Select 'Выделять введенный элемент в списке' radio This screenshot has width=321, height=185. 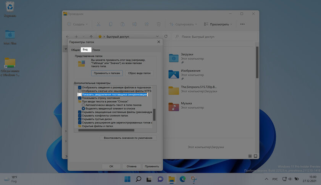pyautogui.click(x=83, y=109)
